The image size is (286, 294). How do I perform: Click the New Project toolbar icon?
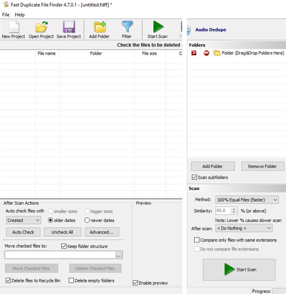(x=14, y=27)
